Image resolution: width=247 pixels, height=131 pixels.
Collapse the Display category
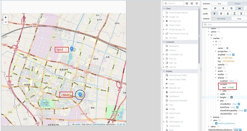point(164,71)
